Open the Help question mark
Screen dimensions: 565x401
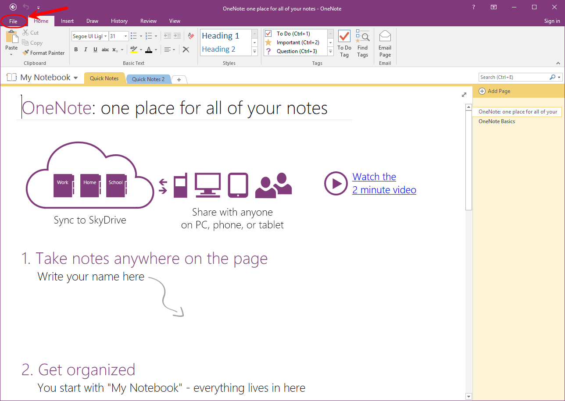point(473,7)
